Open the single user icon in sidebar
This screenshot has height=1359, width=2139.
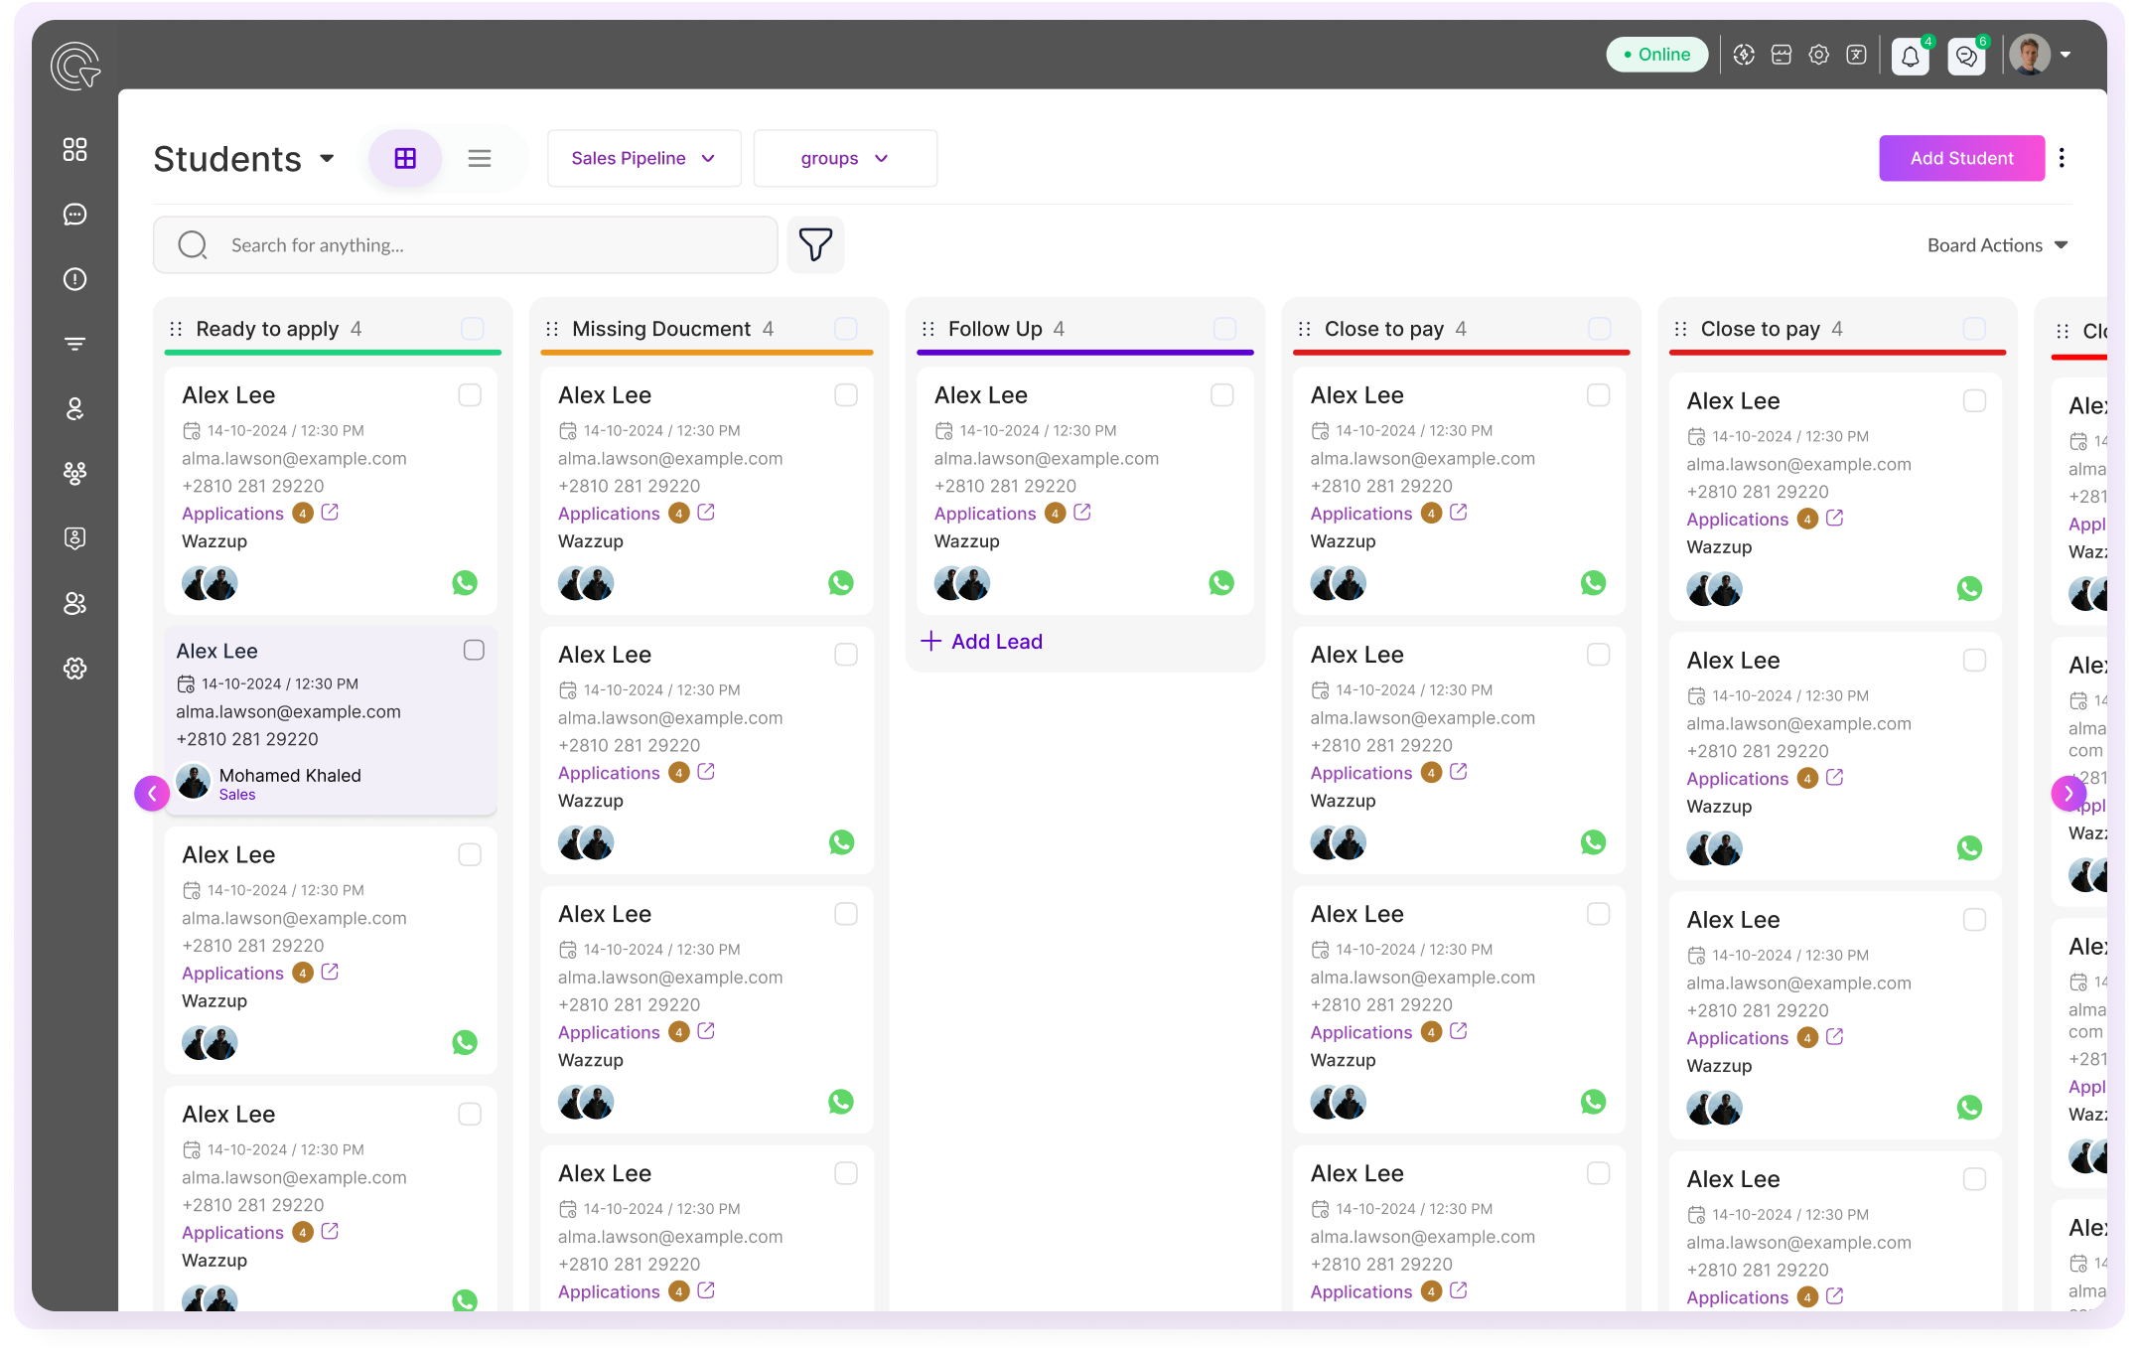point(74,408)
